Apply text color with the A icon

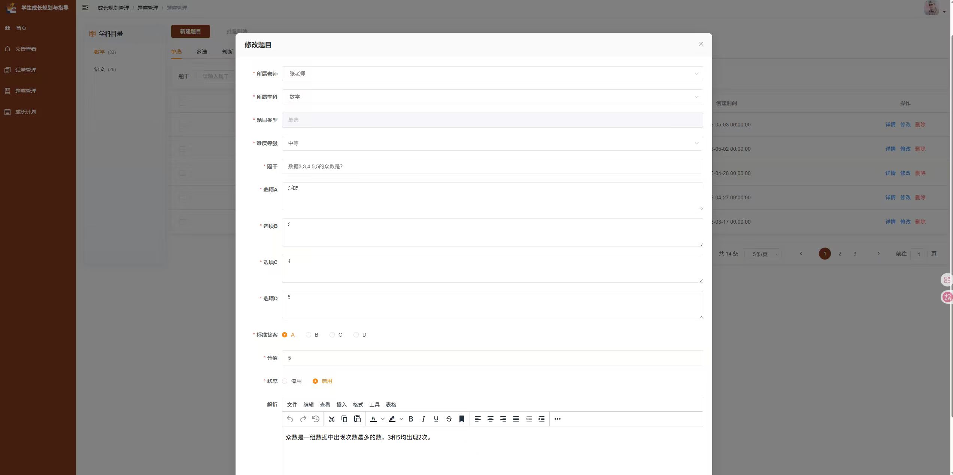(x=373, y=419)
